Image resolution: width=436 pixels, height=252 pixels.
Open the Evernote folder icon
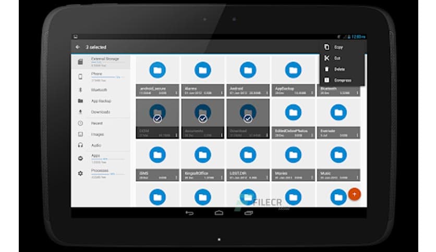338,112
